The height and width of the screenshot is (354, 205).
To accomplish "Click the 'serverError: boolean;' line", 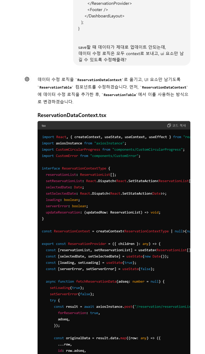I will pyautogui.click(x=67, y=206).
